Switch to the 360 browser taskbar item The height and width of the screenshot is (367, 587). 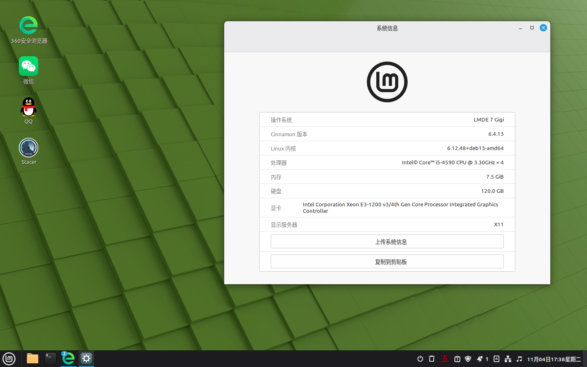(x=68, y=358)
